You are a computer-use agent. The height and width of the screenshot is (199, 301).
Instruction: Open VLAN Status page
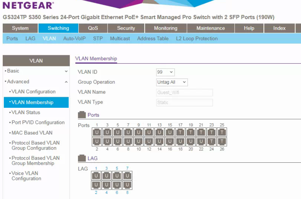click(26, 112)
